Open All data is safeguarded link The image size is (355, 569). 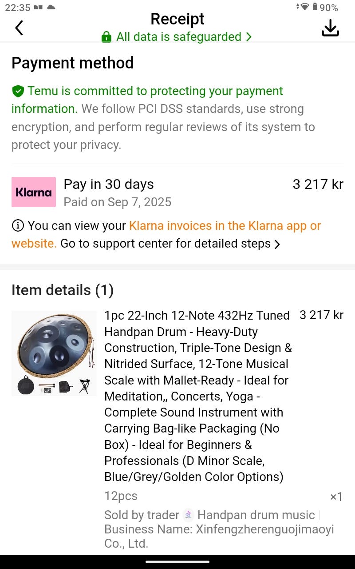[178, 37]
